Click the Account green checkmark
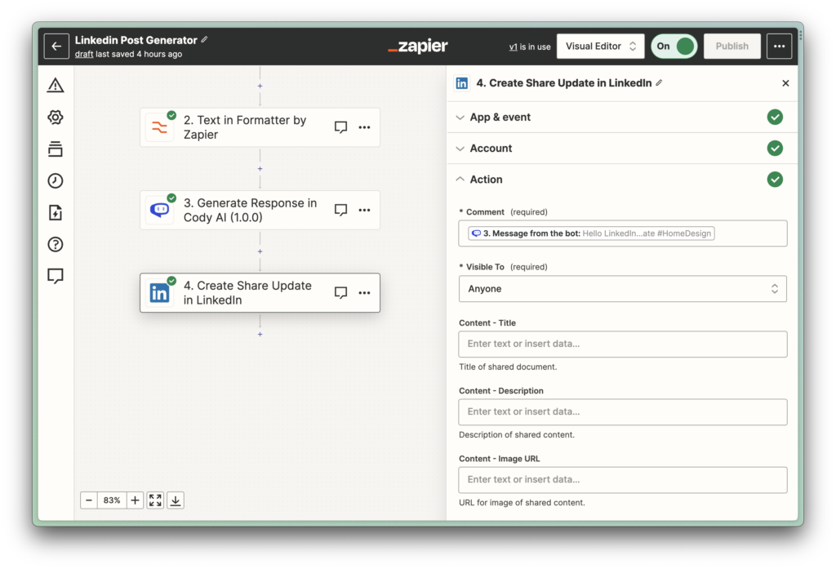Screen dimensions: 836x569 tap(775, 149)
